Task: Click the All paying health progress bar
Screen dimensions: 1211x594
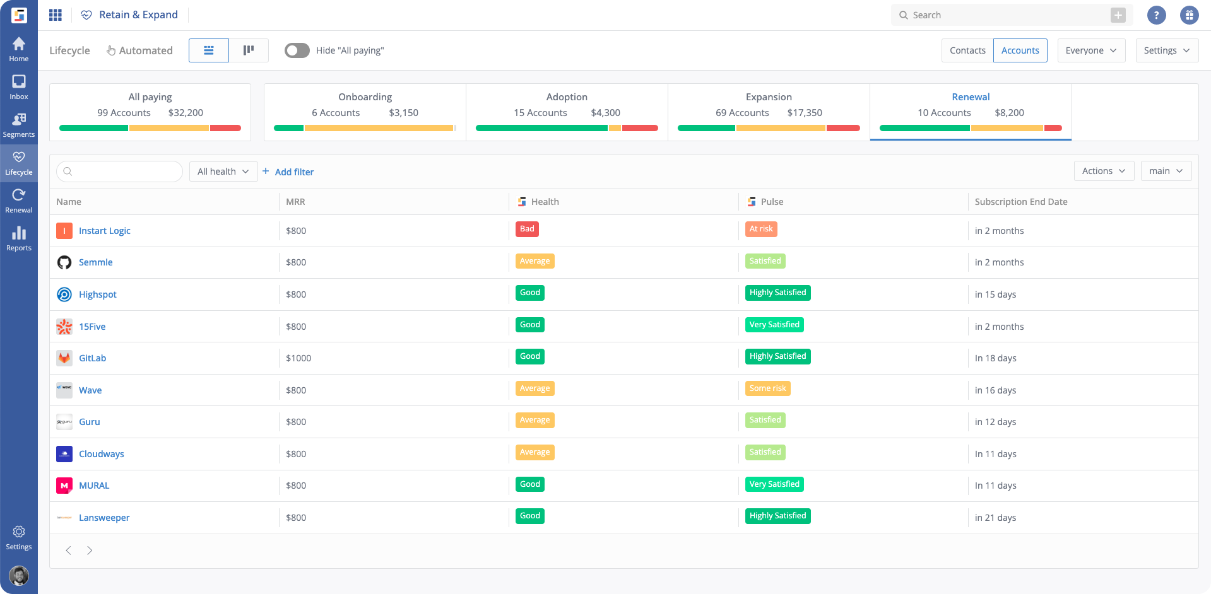Action: tap(150, 128)
